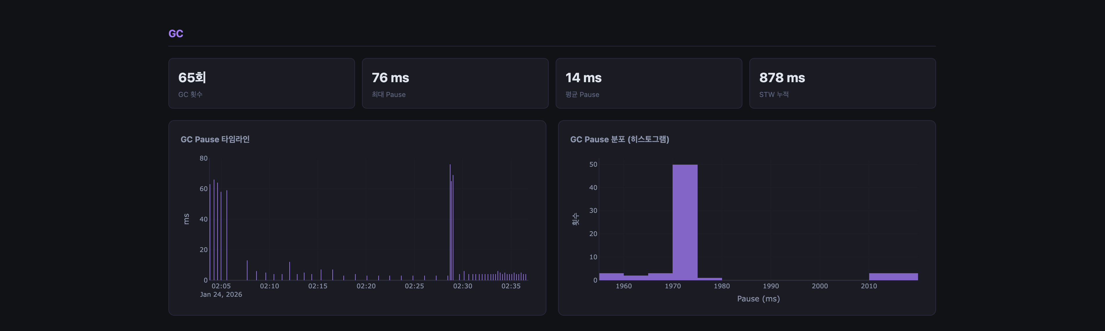Click the GC Pause 타임라인 chart title
This screenshot has height=331, width=1105.
215,139
